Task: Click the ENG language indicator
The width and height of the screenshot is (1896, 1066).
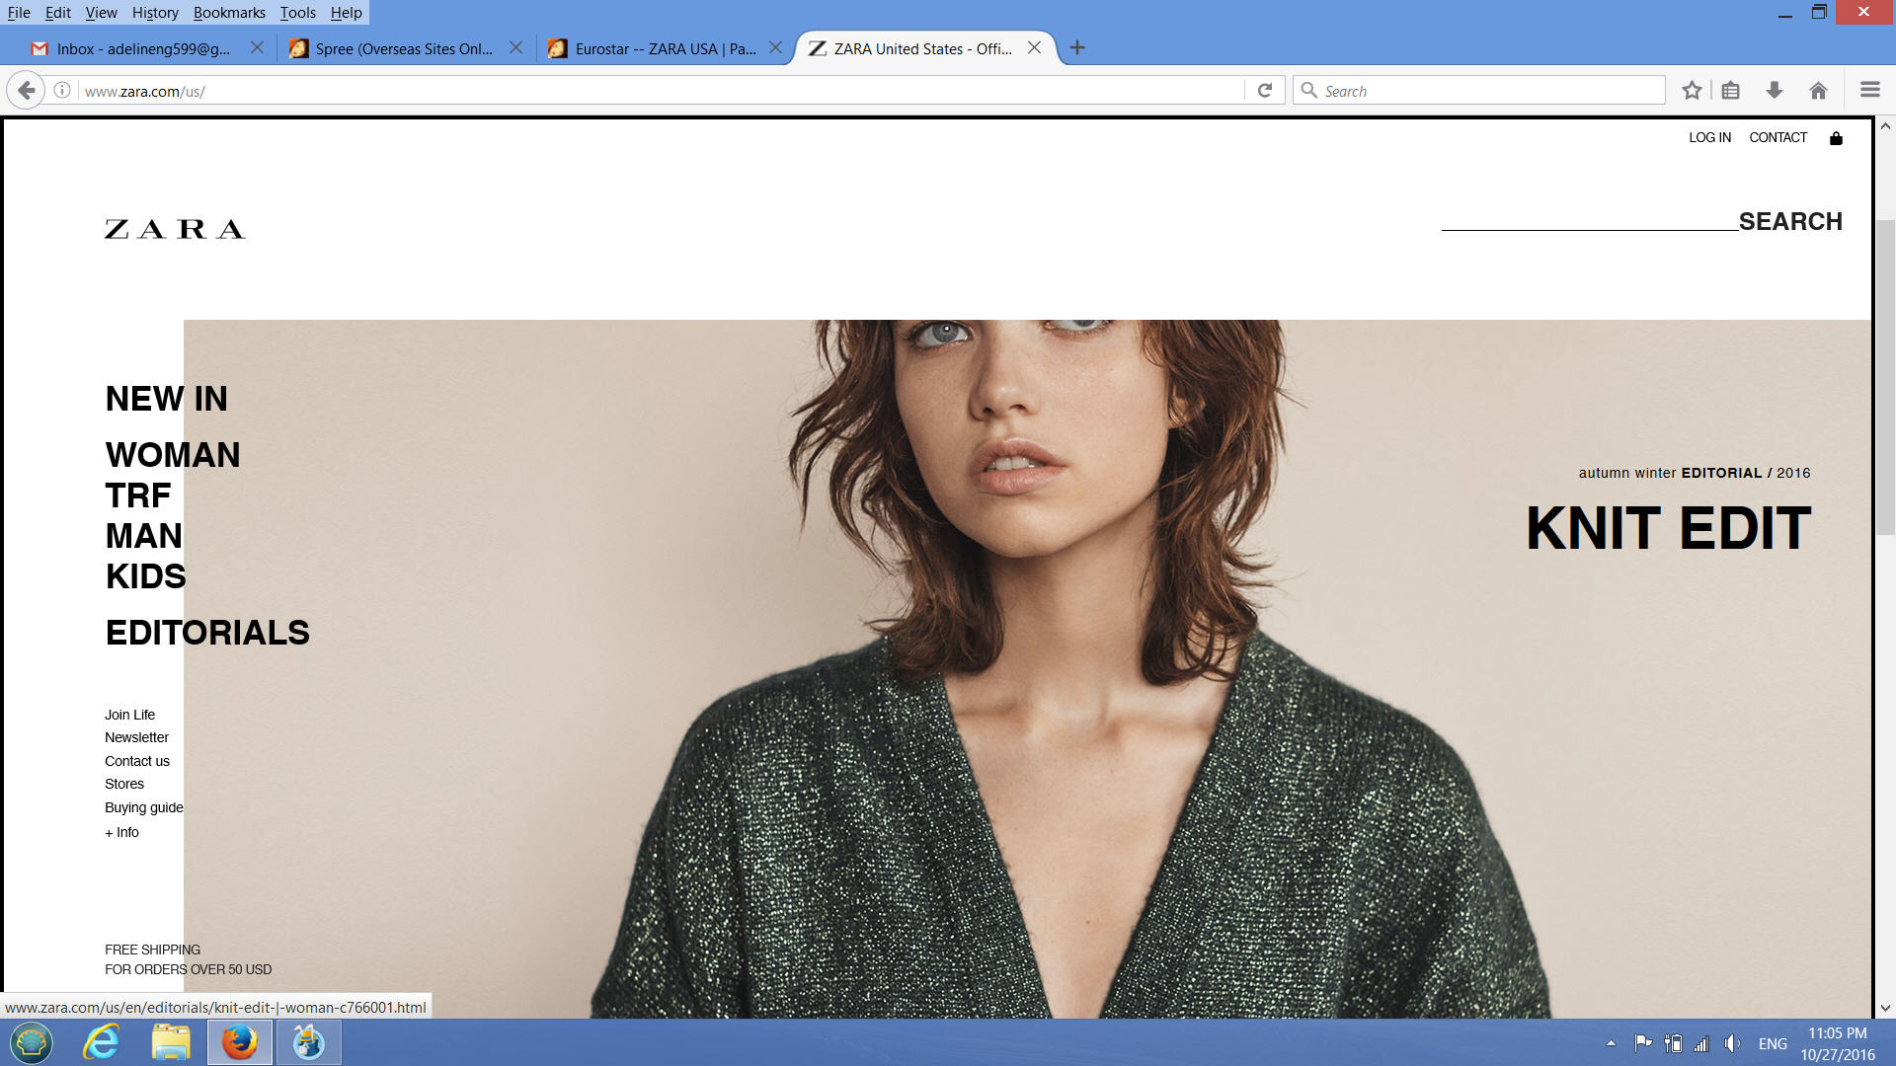Action: tap(1773, 1043)
